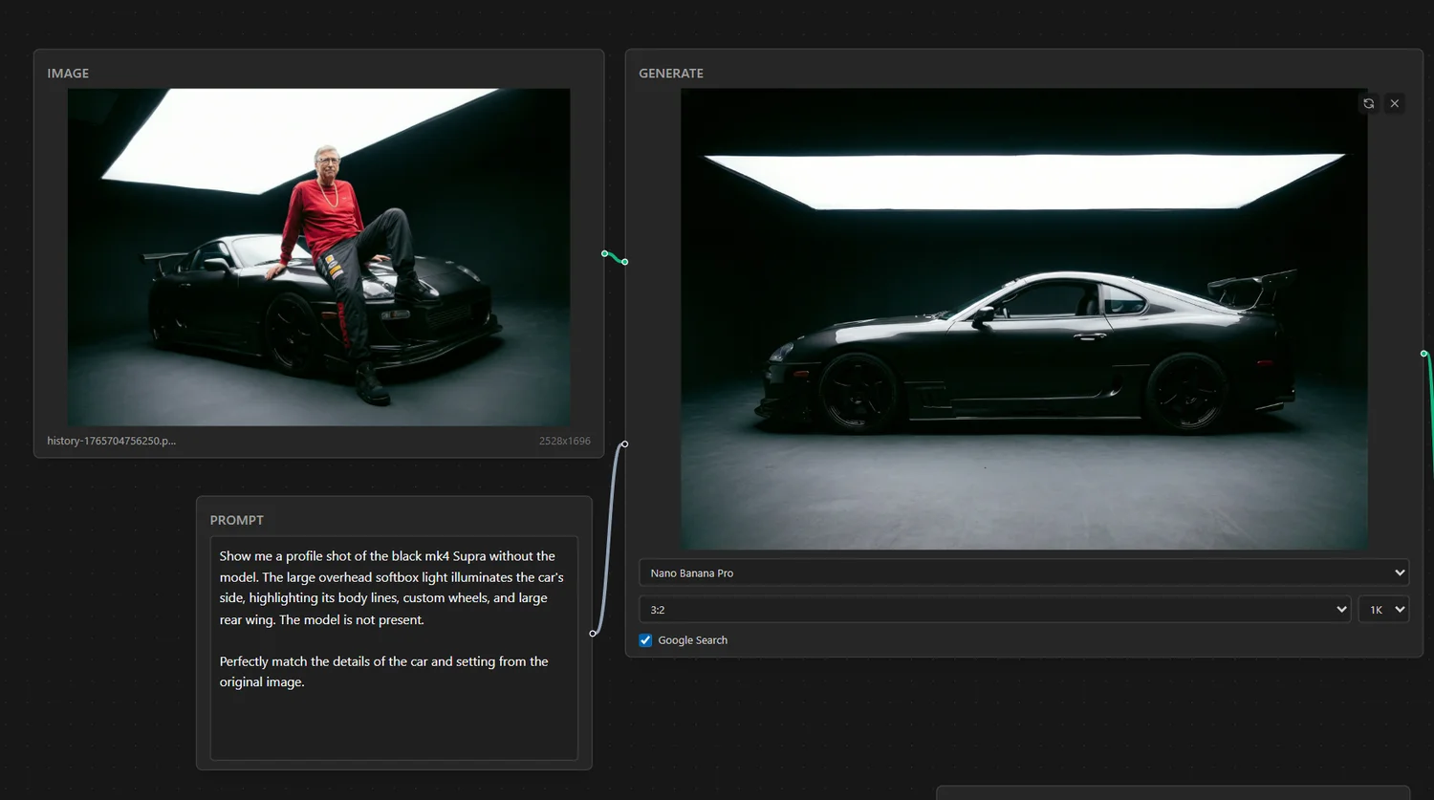Click the generated Supra profile image

[x=1023, y=319]
